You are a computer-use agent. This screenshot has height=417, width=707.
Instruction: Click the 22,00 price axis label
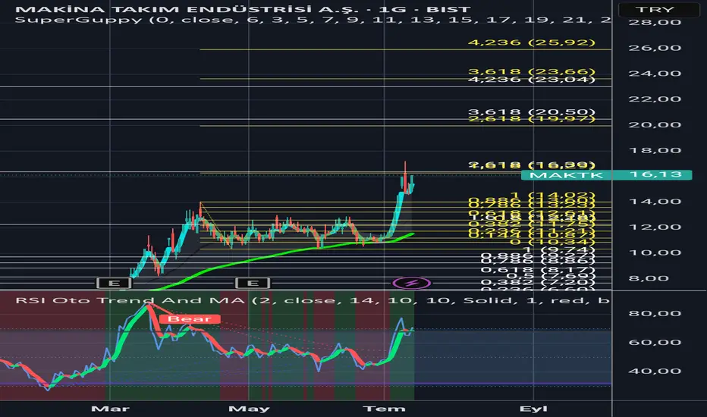pos(655,99)
